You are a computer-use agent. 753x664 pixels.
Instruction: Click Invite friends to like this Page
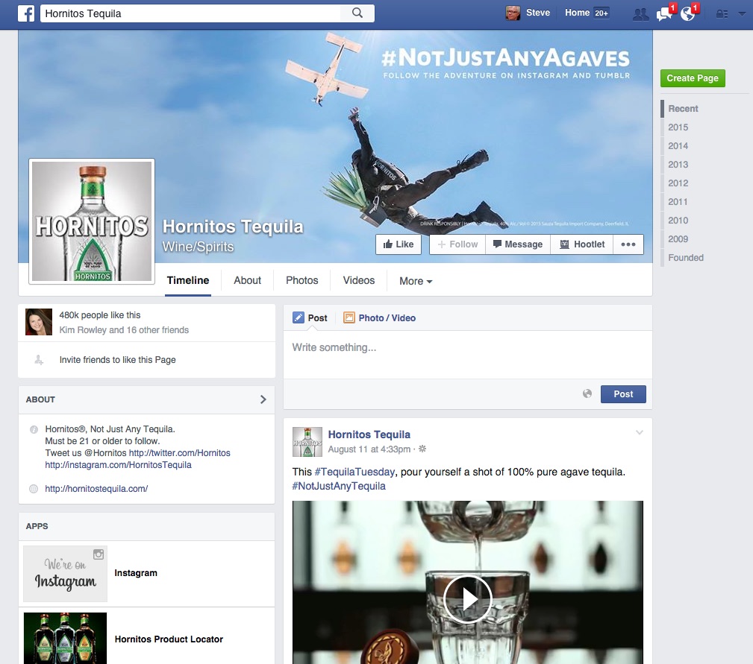pyautogui.click(x=118, y=359)
